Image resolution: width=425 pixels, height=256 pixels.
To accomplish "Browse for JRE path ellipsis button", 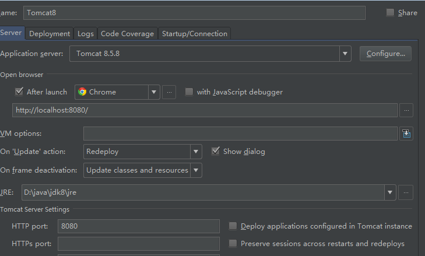I will click(x=406, y=192).
